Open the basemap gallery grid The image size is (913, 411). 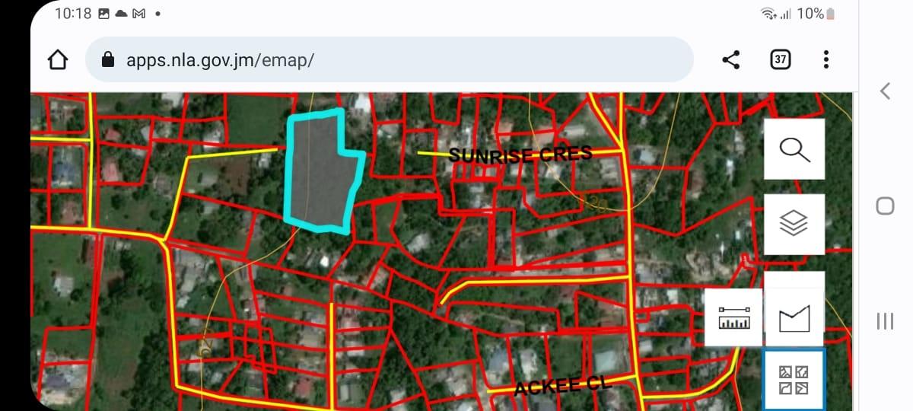(794, 379)
